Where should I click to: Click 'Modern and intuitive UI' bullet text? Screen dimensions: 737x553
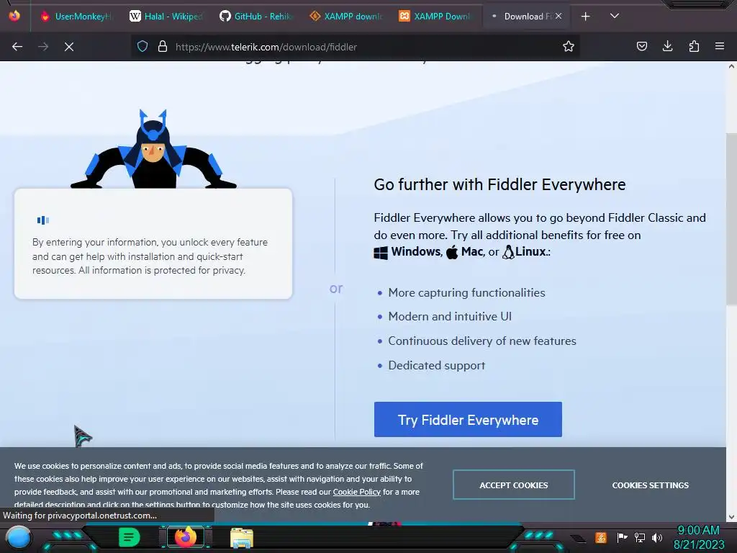click(x=450, y=317)
